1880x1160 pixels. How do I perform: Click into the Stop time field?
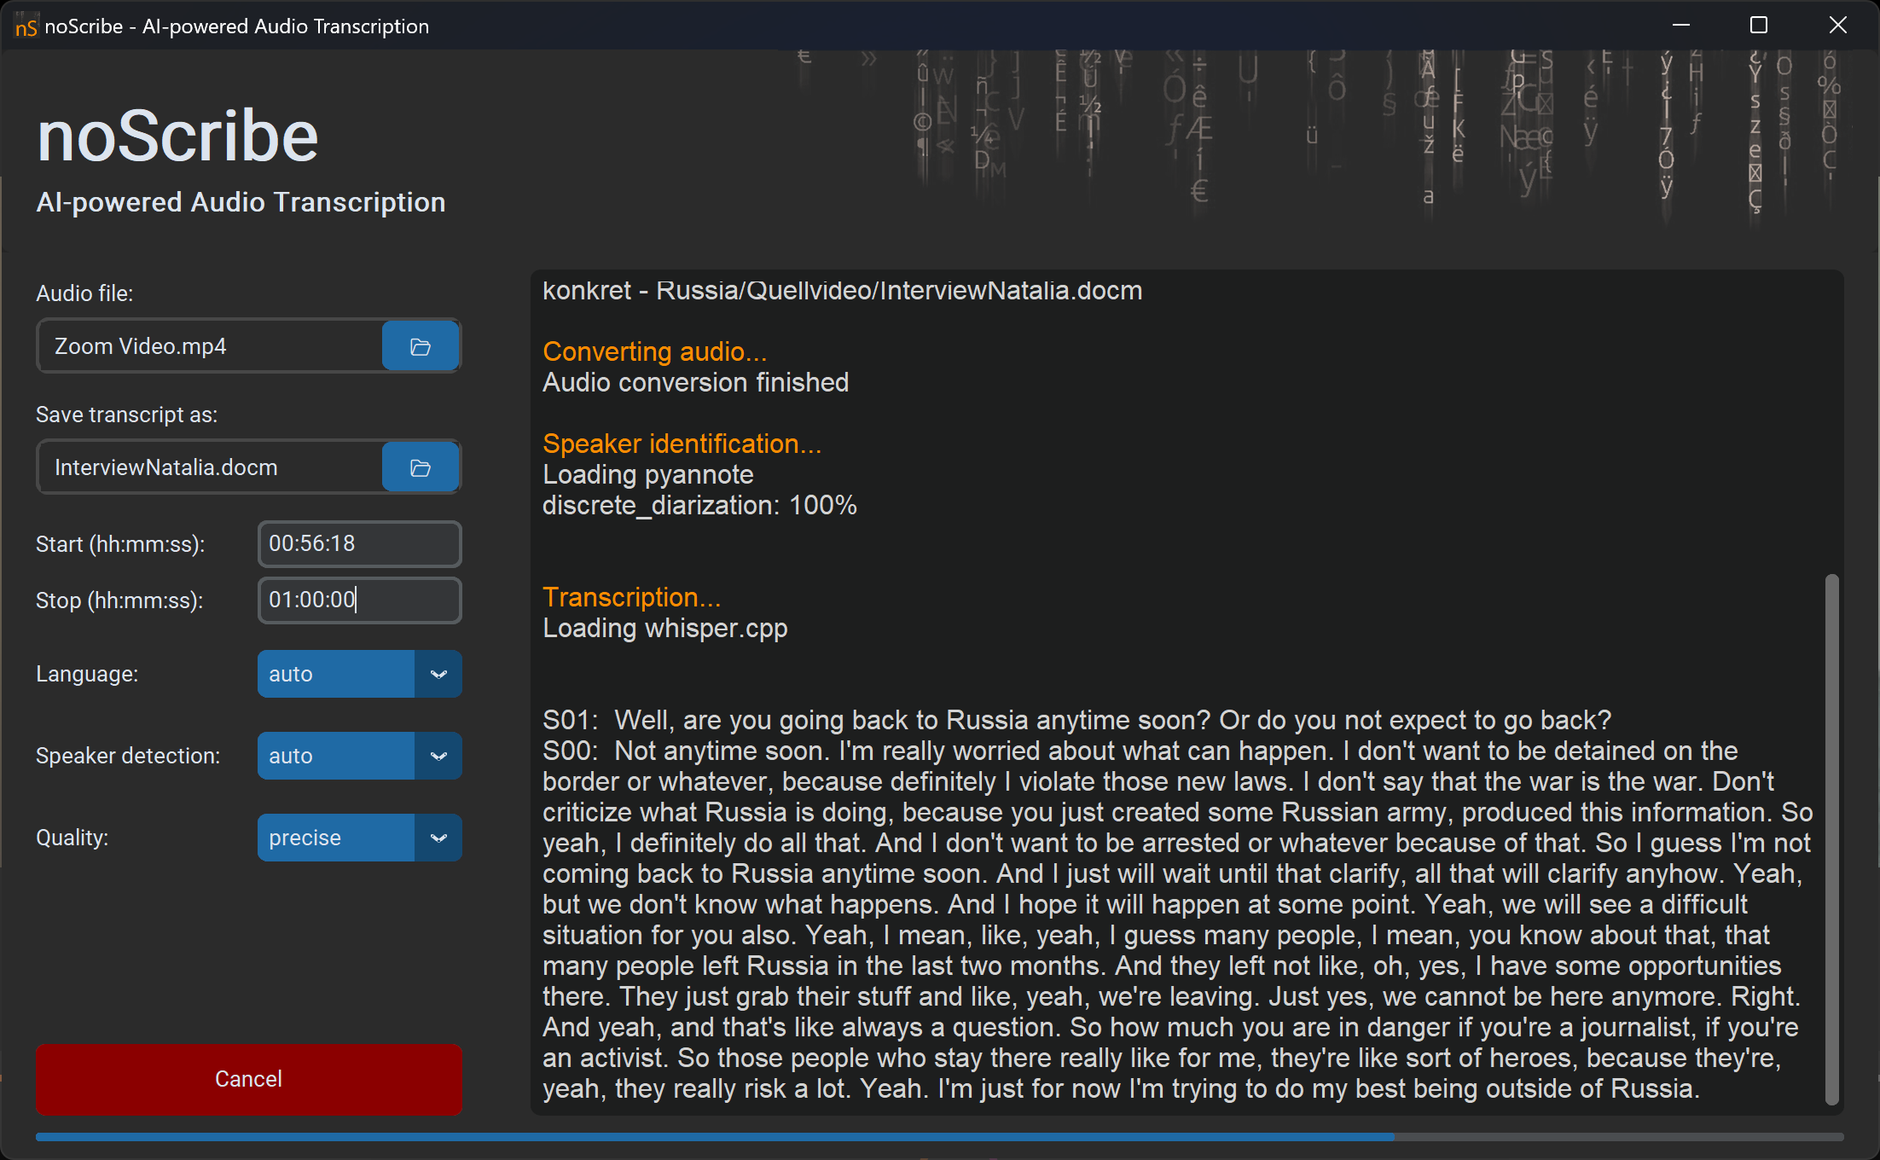[359, 600]
